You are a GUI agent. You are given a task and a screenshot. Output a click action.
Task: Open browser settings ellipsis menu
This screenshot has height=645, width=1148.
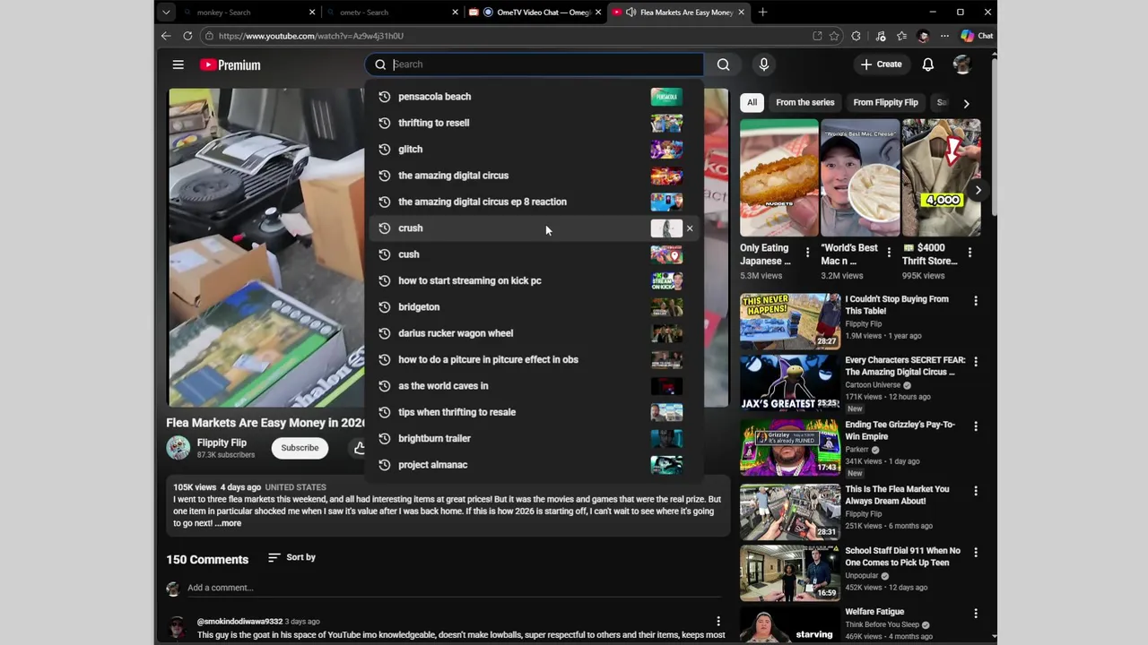click(x=944, y=36)
